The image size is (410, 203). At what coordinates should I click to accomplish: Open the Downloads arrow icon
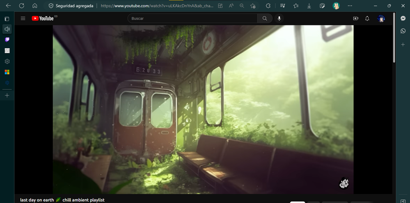pyautogui.click(x=309, y=6)
